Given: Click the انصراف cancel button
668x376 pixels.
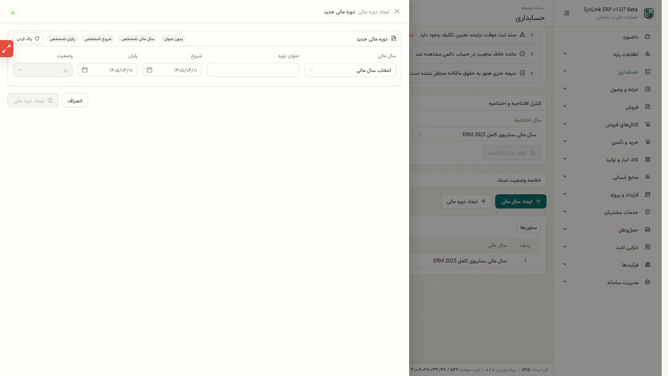Looking at the screenshot, I should [75, 100].
